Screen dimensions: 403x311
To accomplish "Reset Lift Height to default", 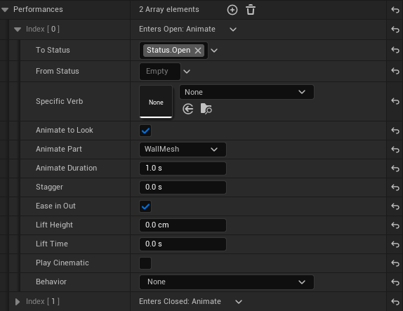I will [x=395, y=225].
